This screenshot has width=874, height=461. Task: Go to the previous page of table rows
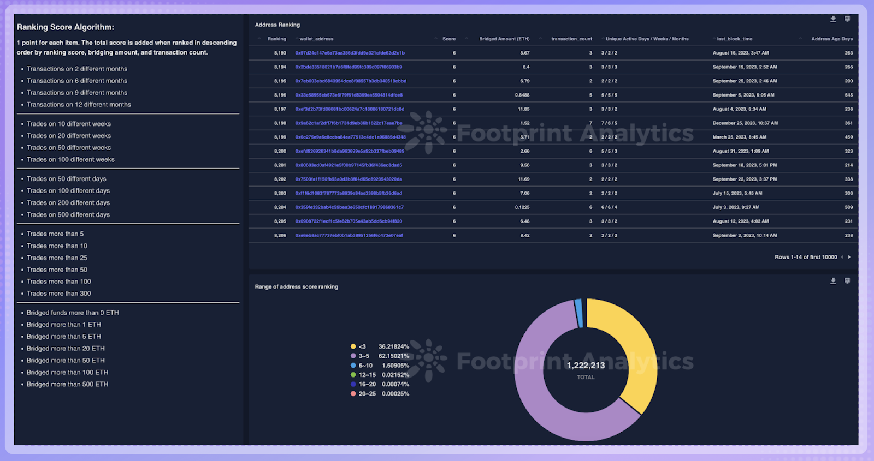click(x=842, y=257)
